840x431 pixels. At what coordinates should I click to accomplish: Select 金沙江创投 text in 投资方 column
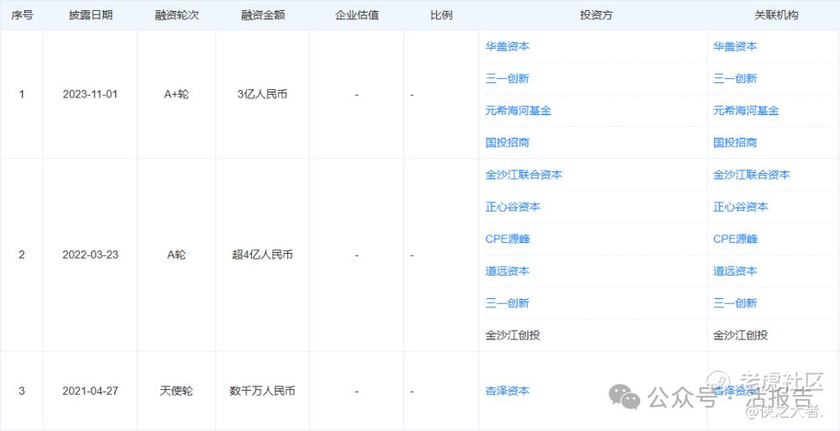[x=512, y=335]
